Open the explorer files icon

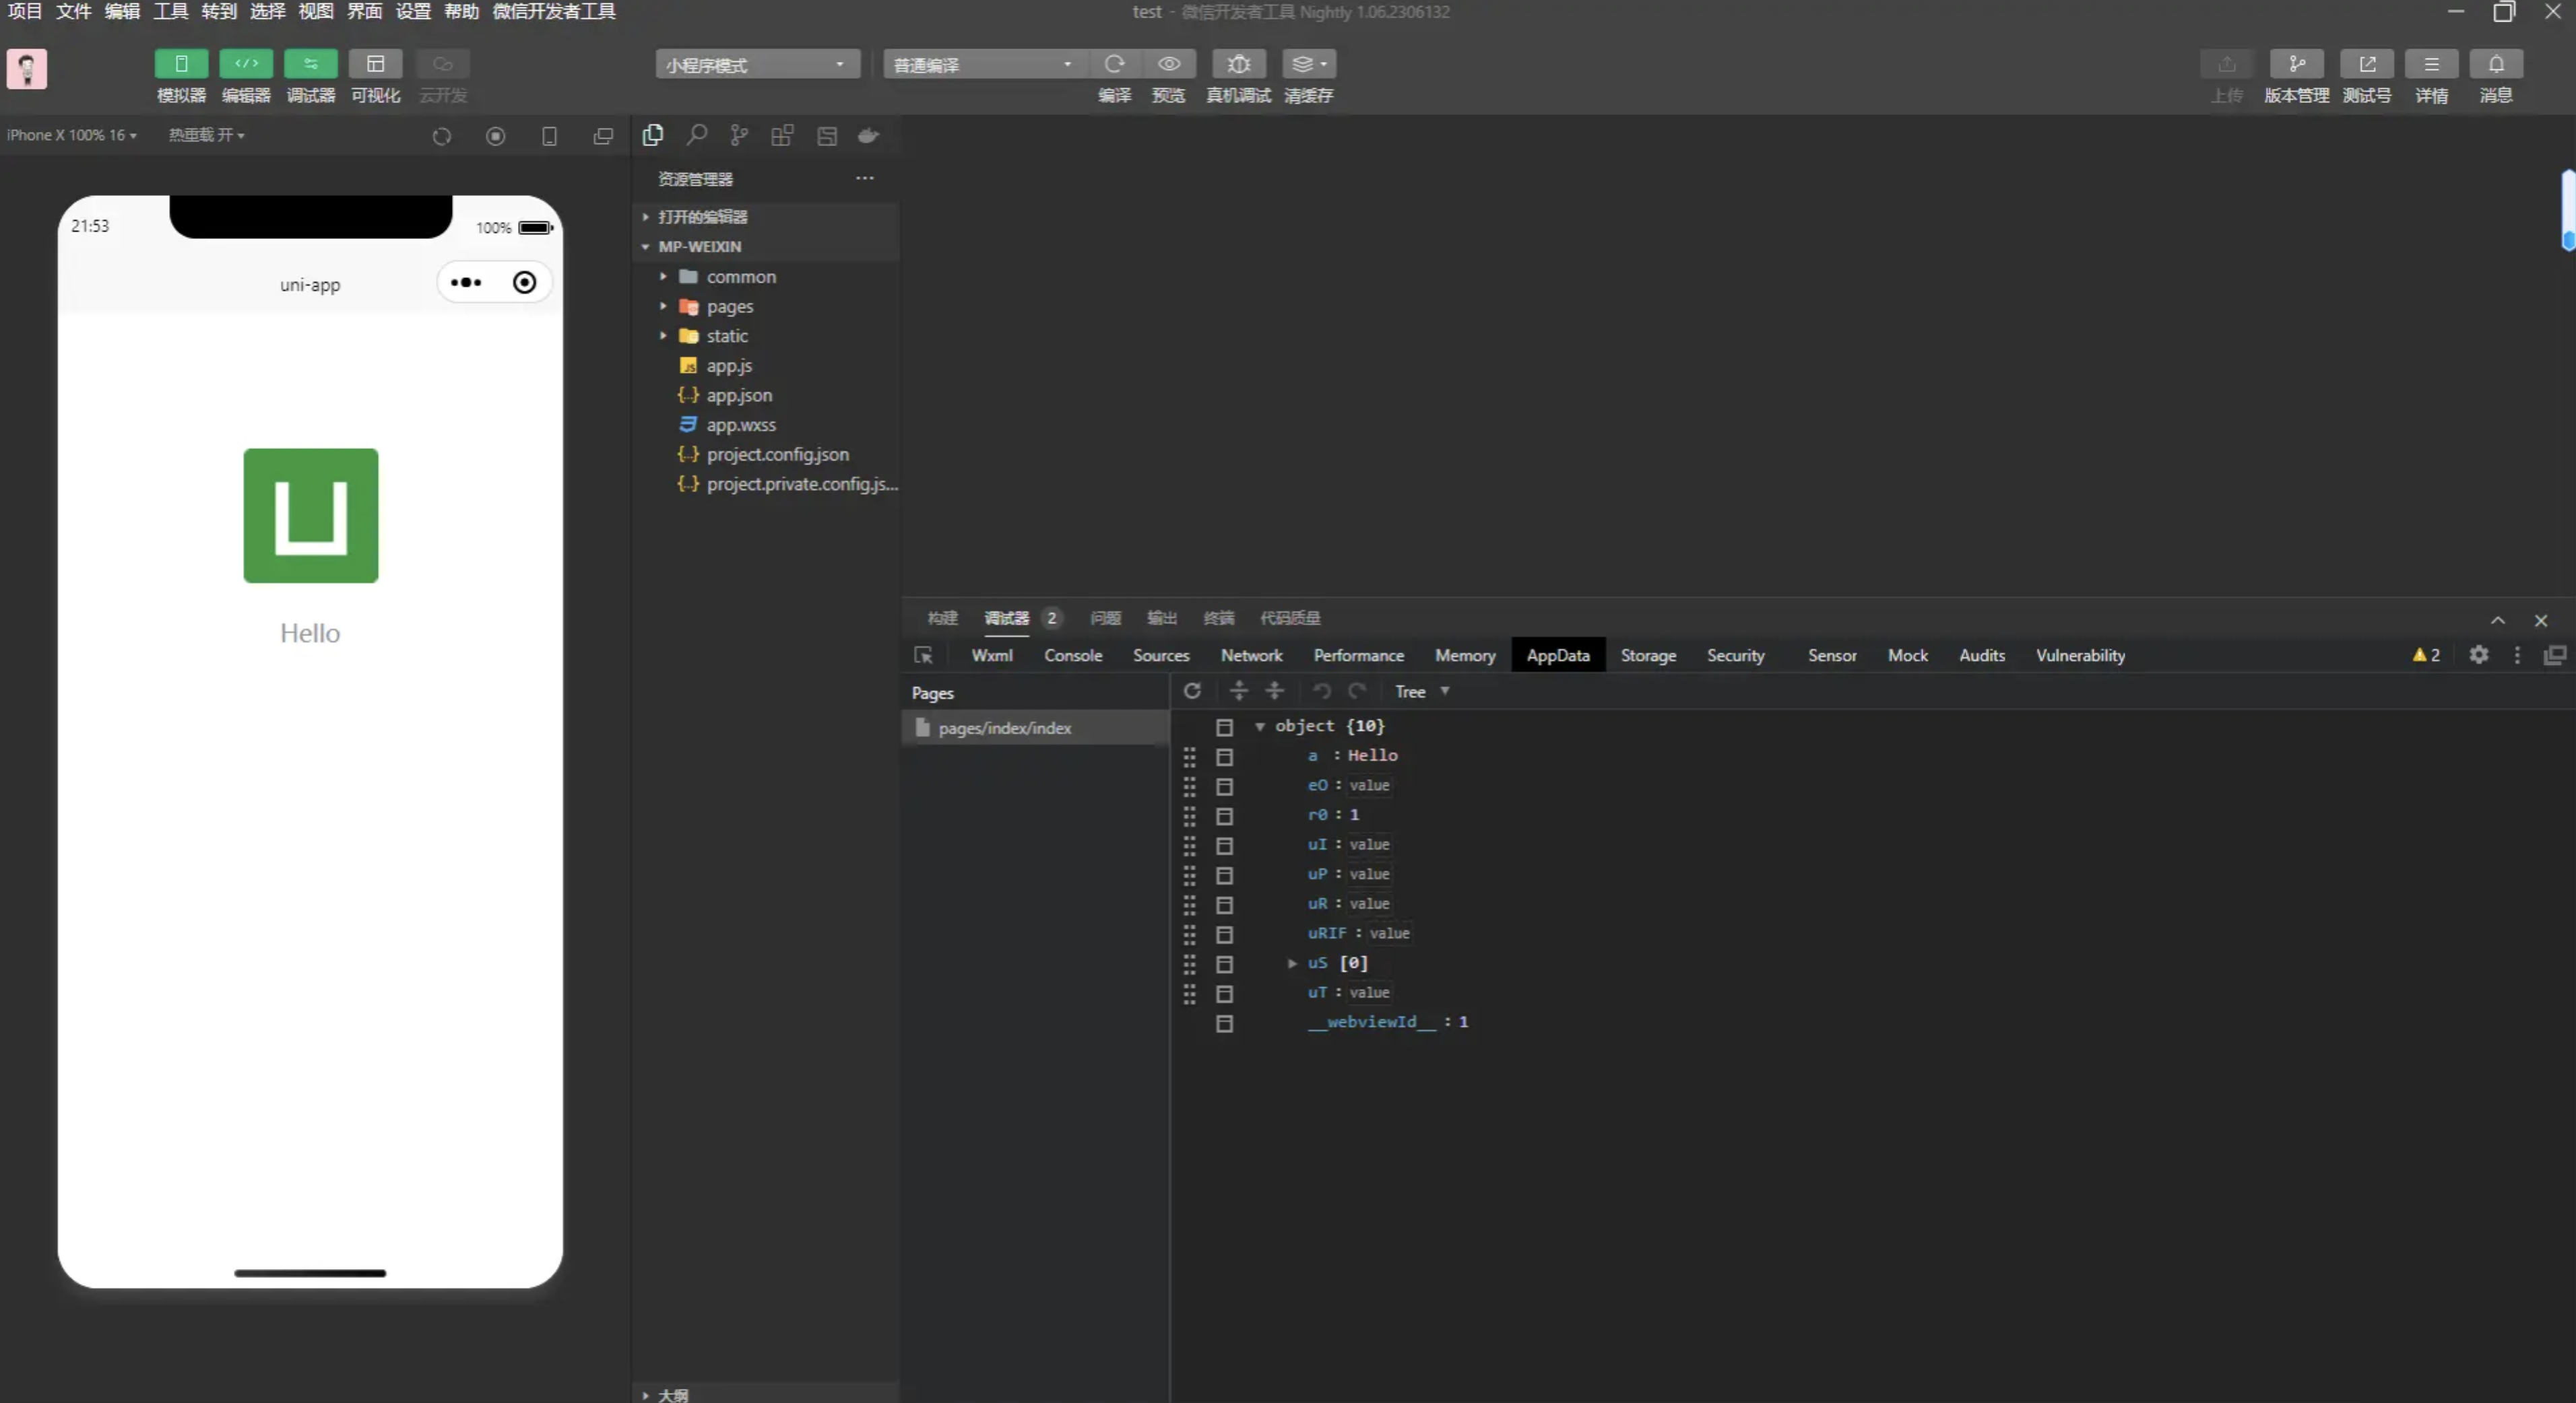[x=653, y=135]
